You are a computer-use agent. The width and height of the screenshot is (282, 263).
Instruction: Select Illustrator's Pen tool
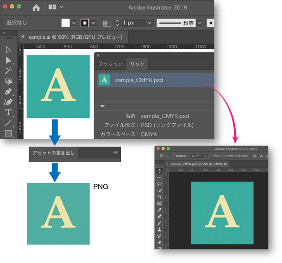point(8,92)
